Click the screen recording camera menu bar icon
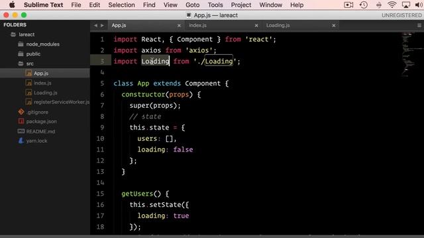The image size is (424, 238). click(348, 5)
